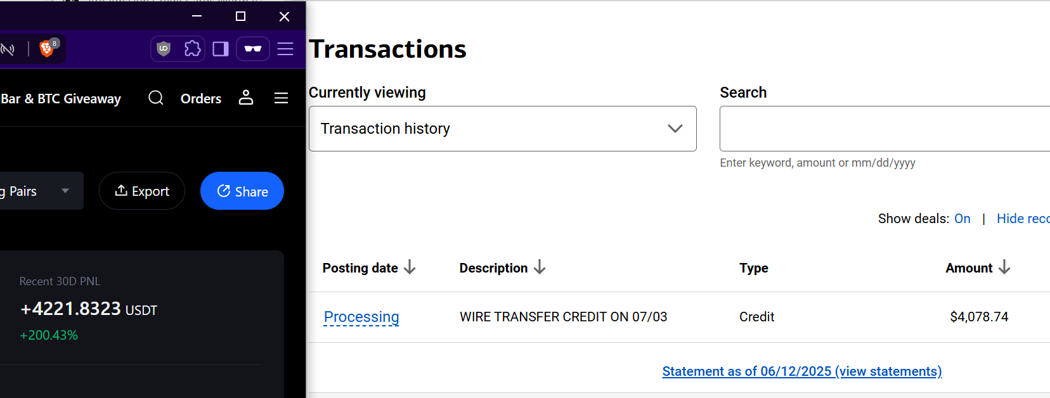The height and width of the screenshot is (398, 1050).
Task: Click the blue Share button
Action: click(x=242, y=191)
